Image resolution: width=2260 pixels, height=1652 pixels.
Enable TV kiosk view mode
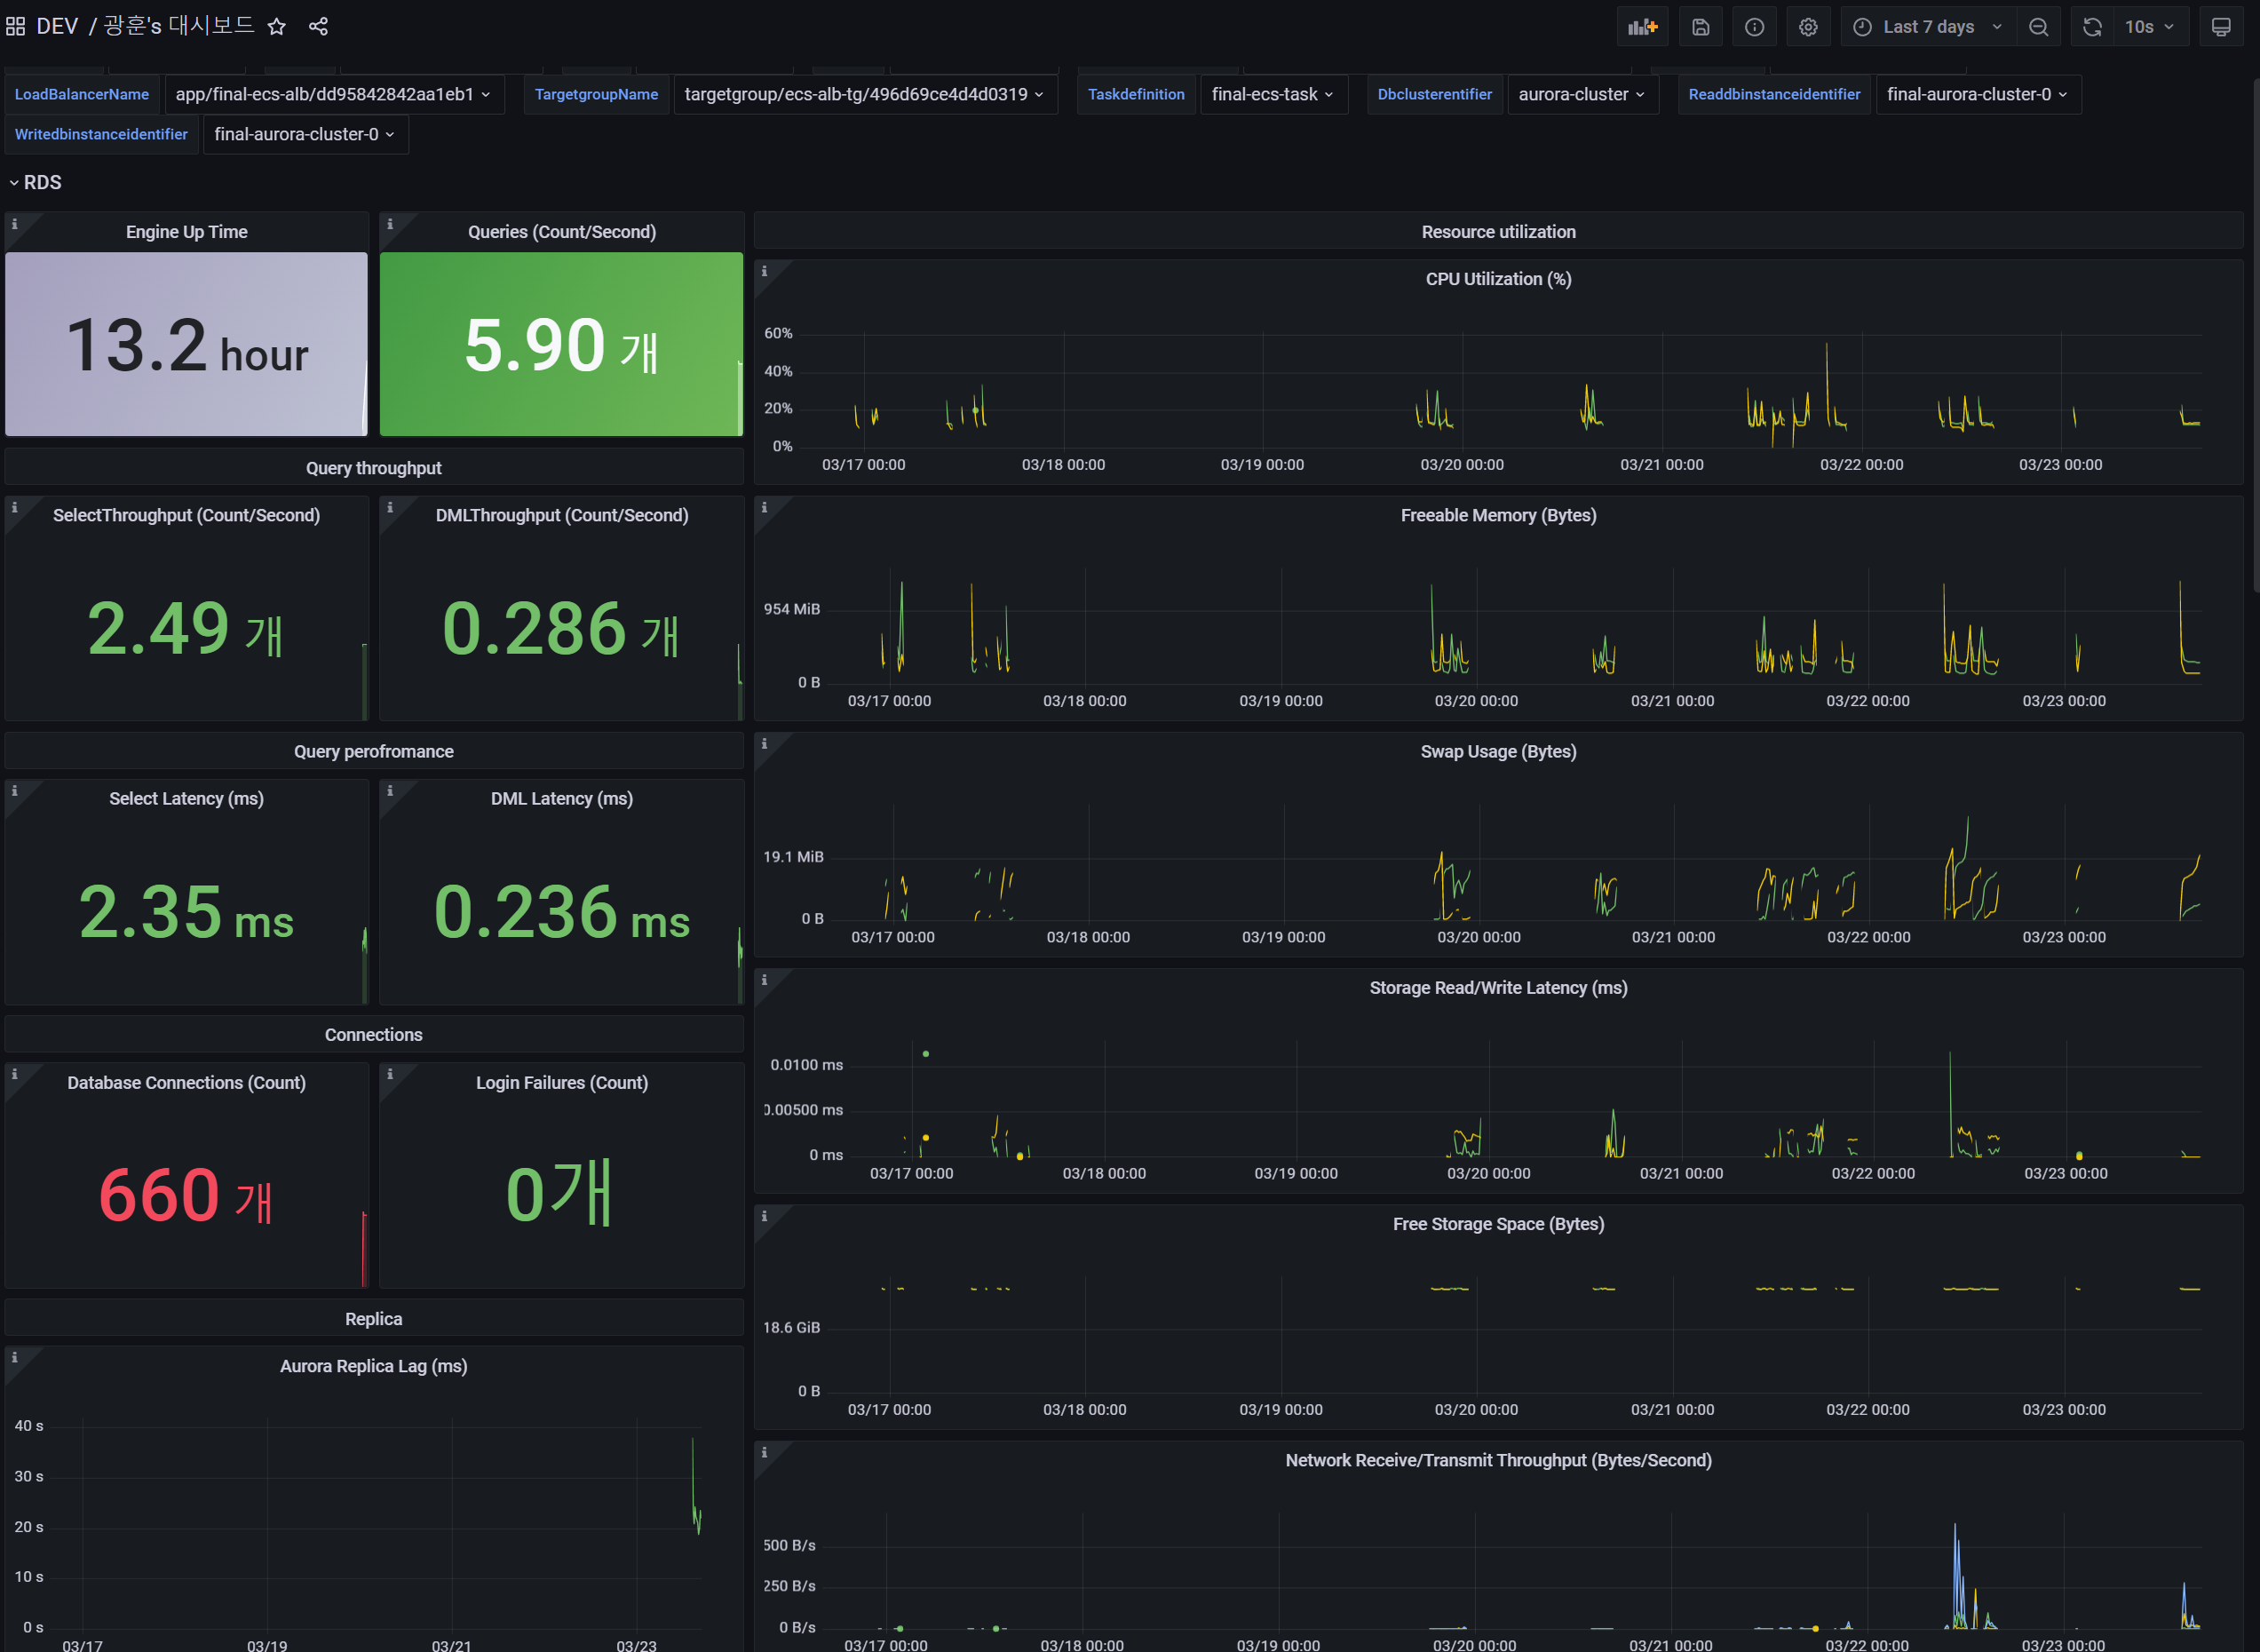click(2221, 26)
